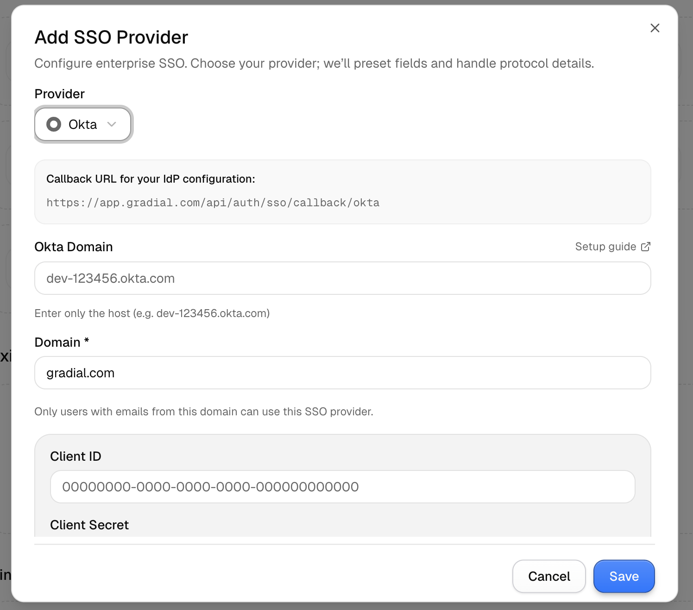Click the 'Domain *' field label
The image size is (693, 610).
pyautogui.click(x=62, y=342)
